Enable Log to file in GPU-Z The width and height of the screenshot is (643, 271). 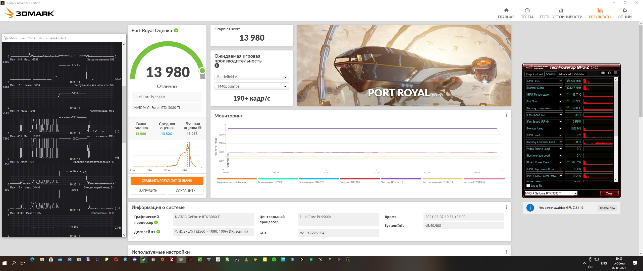tap(528, 186)
